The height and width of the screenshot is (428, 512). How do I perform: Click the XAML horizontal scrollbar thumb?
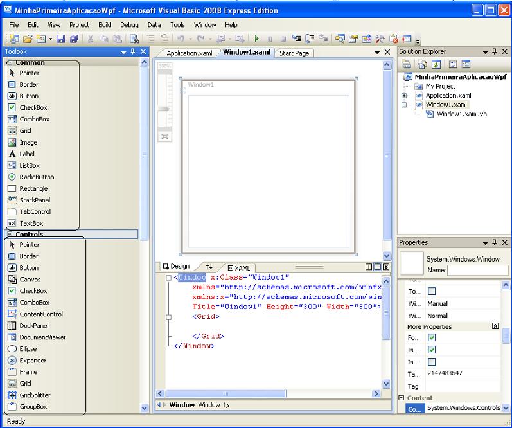coord(225,393)
